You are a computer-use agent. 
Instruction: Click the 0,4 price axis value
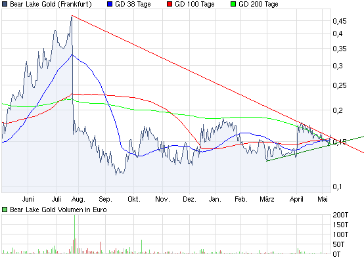(338, 33)
